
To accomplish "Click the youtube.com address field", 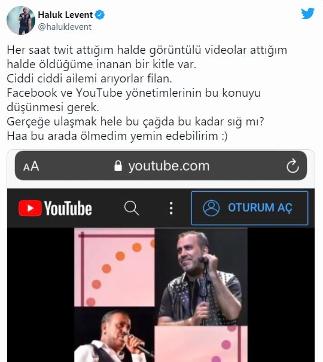I will tap(161, 165).
